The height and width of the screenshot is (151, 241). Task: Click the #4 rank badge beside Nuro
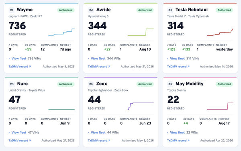pyautogui.click(x=12, y=84)
